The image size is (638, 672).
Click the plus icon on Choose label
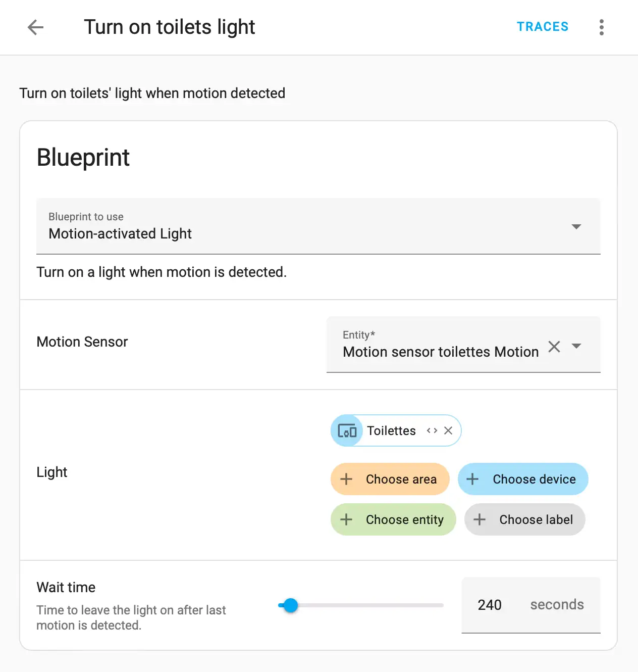click(x=480, y=519)
